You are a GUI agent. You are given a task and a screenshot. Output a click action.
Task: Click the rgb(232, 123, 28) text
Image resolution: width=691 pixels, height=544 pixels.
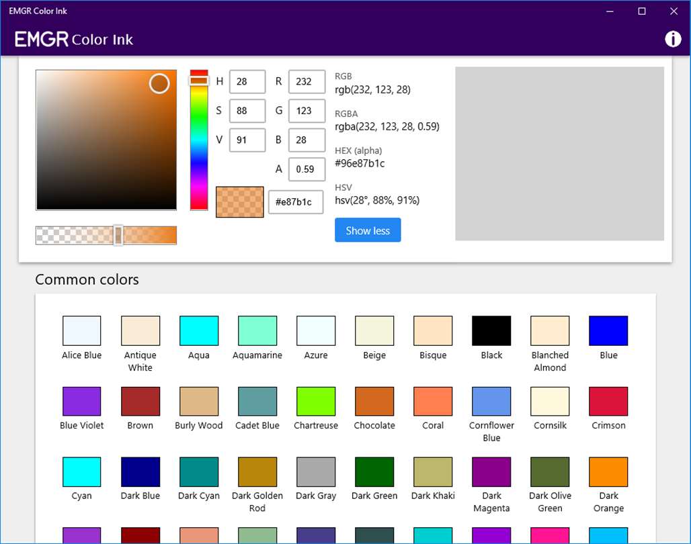click(372, 90)
